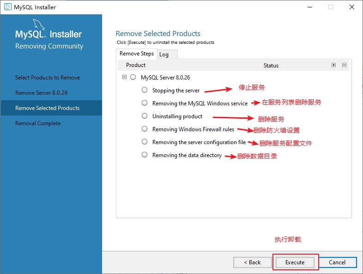Viewport: 363px width, 274px height.
Task: Click Execute to uninstall the products
Action: click(x=295, y=262)
